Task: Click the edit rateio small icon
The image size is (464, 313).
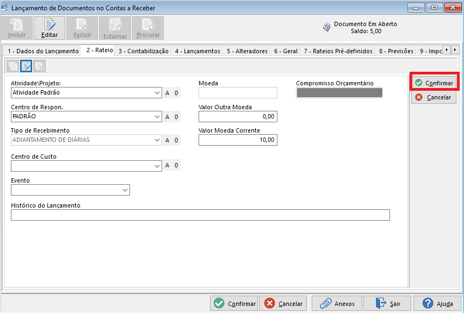Action: (26, 66)
